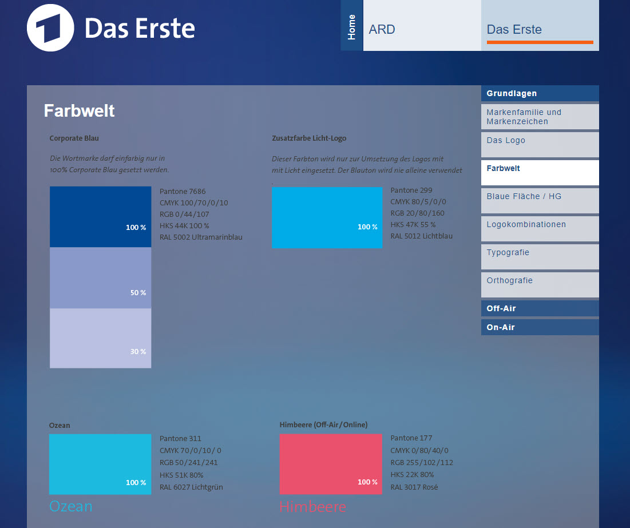The height and width of the screenshot is (528, 630).
Task: Choose the Ozean turquoise swatch
Action: coord(100,464)
